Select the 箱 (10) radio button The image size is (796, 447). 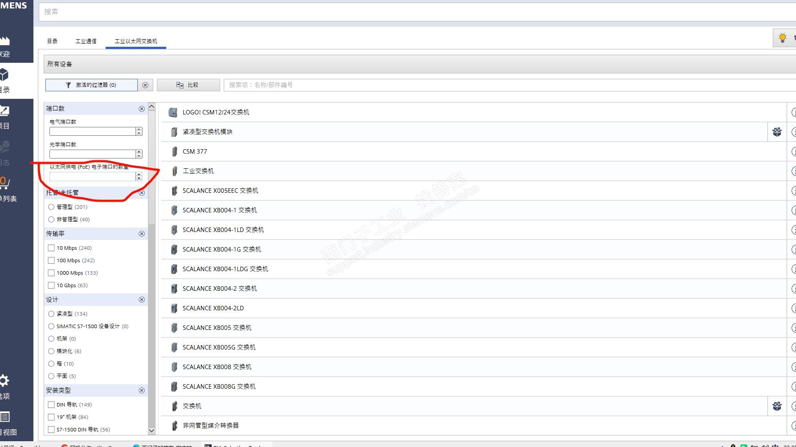pyautogui.click(x=51, y=364)
